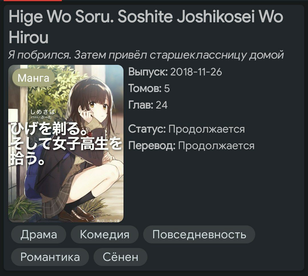Click the Томов: 5 volume count
This screenshot has height=276, width=308.
149,88
